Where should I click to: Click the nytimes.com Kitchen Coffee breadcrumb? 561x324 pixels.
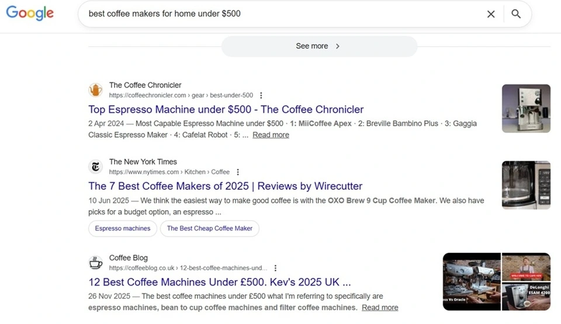click(x=169, y=172)
